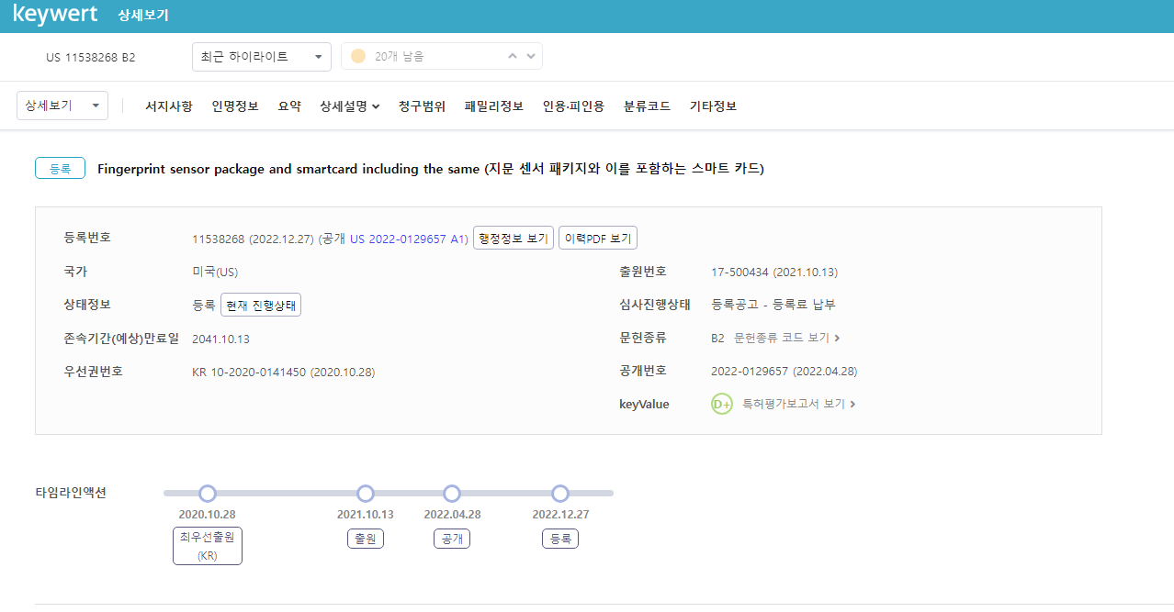Image resolution: width=1174 pixels, height=612 pixels.
Task: Click the 2022.12.27 등록 timeline marker
Action: (560, 494)
